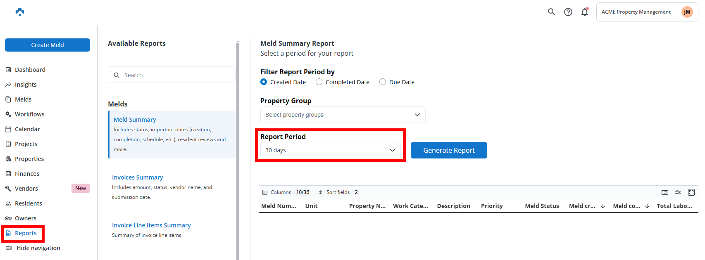705x260 pixels.
Task: Open the notifications bell
Action: coord(585,12)
